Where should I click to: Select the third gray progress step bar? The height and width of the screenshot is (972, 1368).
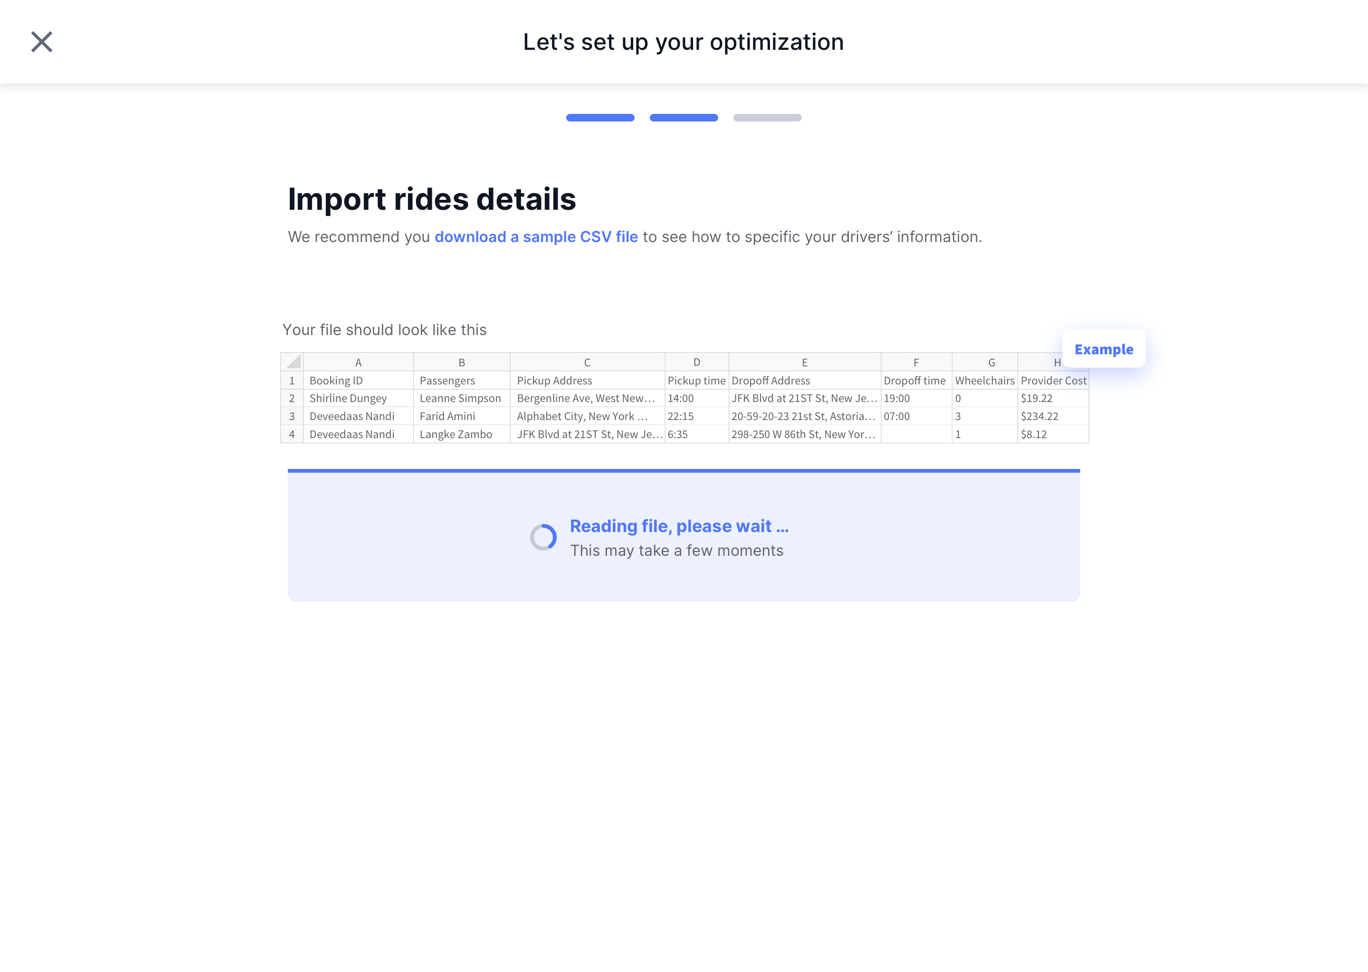[x=767, y=118]
